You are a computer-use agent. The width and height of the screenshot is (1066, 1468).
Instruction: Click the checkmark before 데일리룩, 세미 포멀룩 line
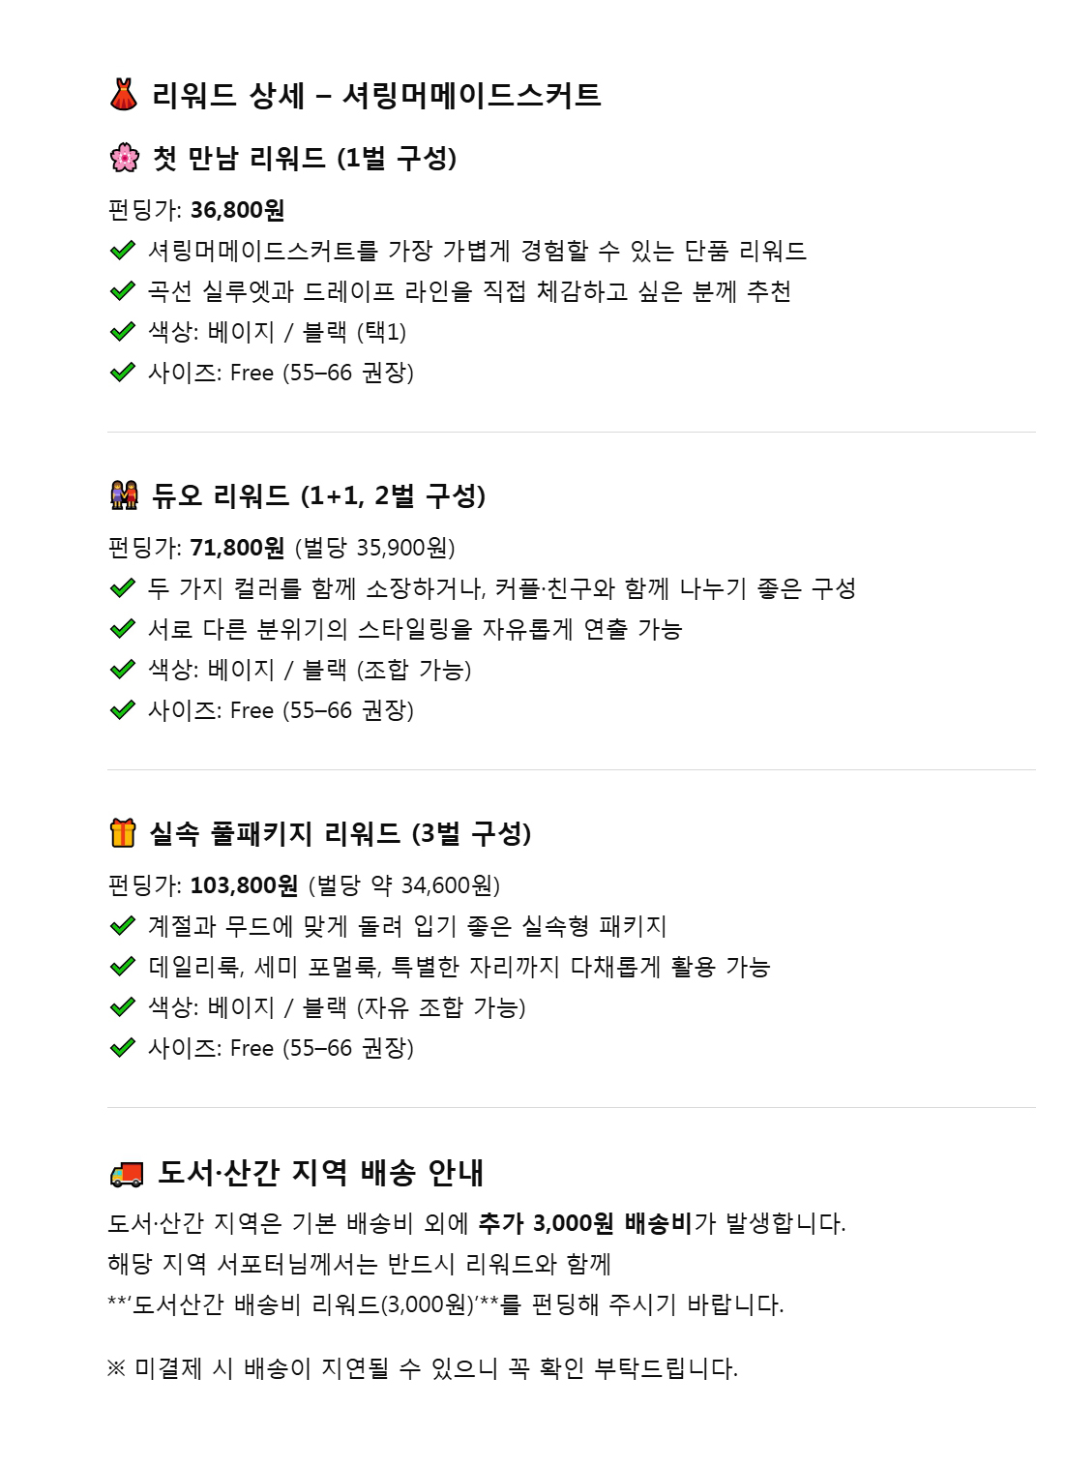[x=122, y=967]
